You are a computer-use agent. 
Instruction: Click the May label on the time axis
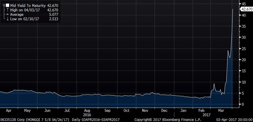pos(27,111)
